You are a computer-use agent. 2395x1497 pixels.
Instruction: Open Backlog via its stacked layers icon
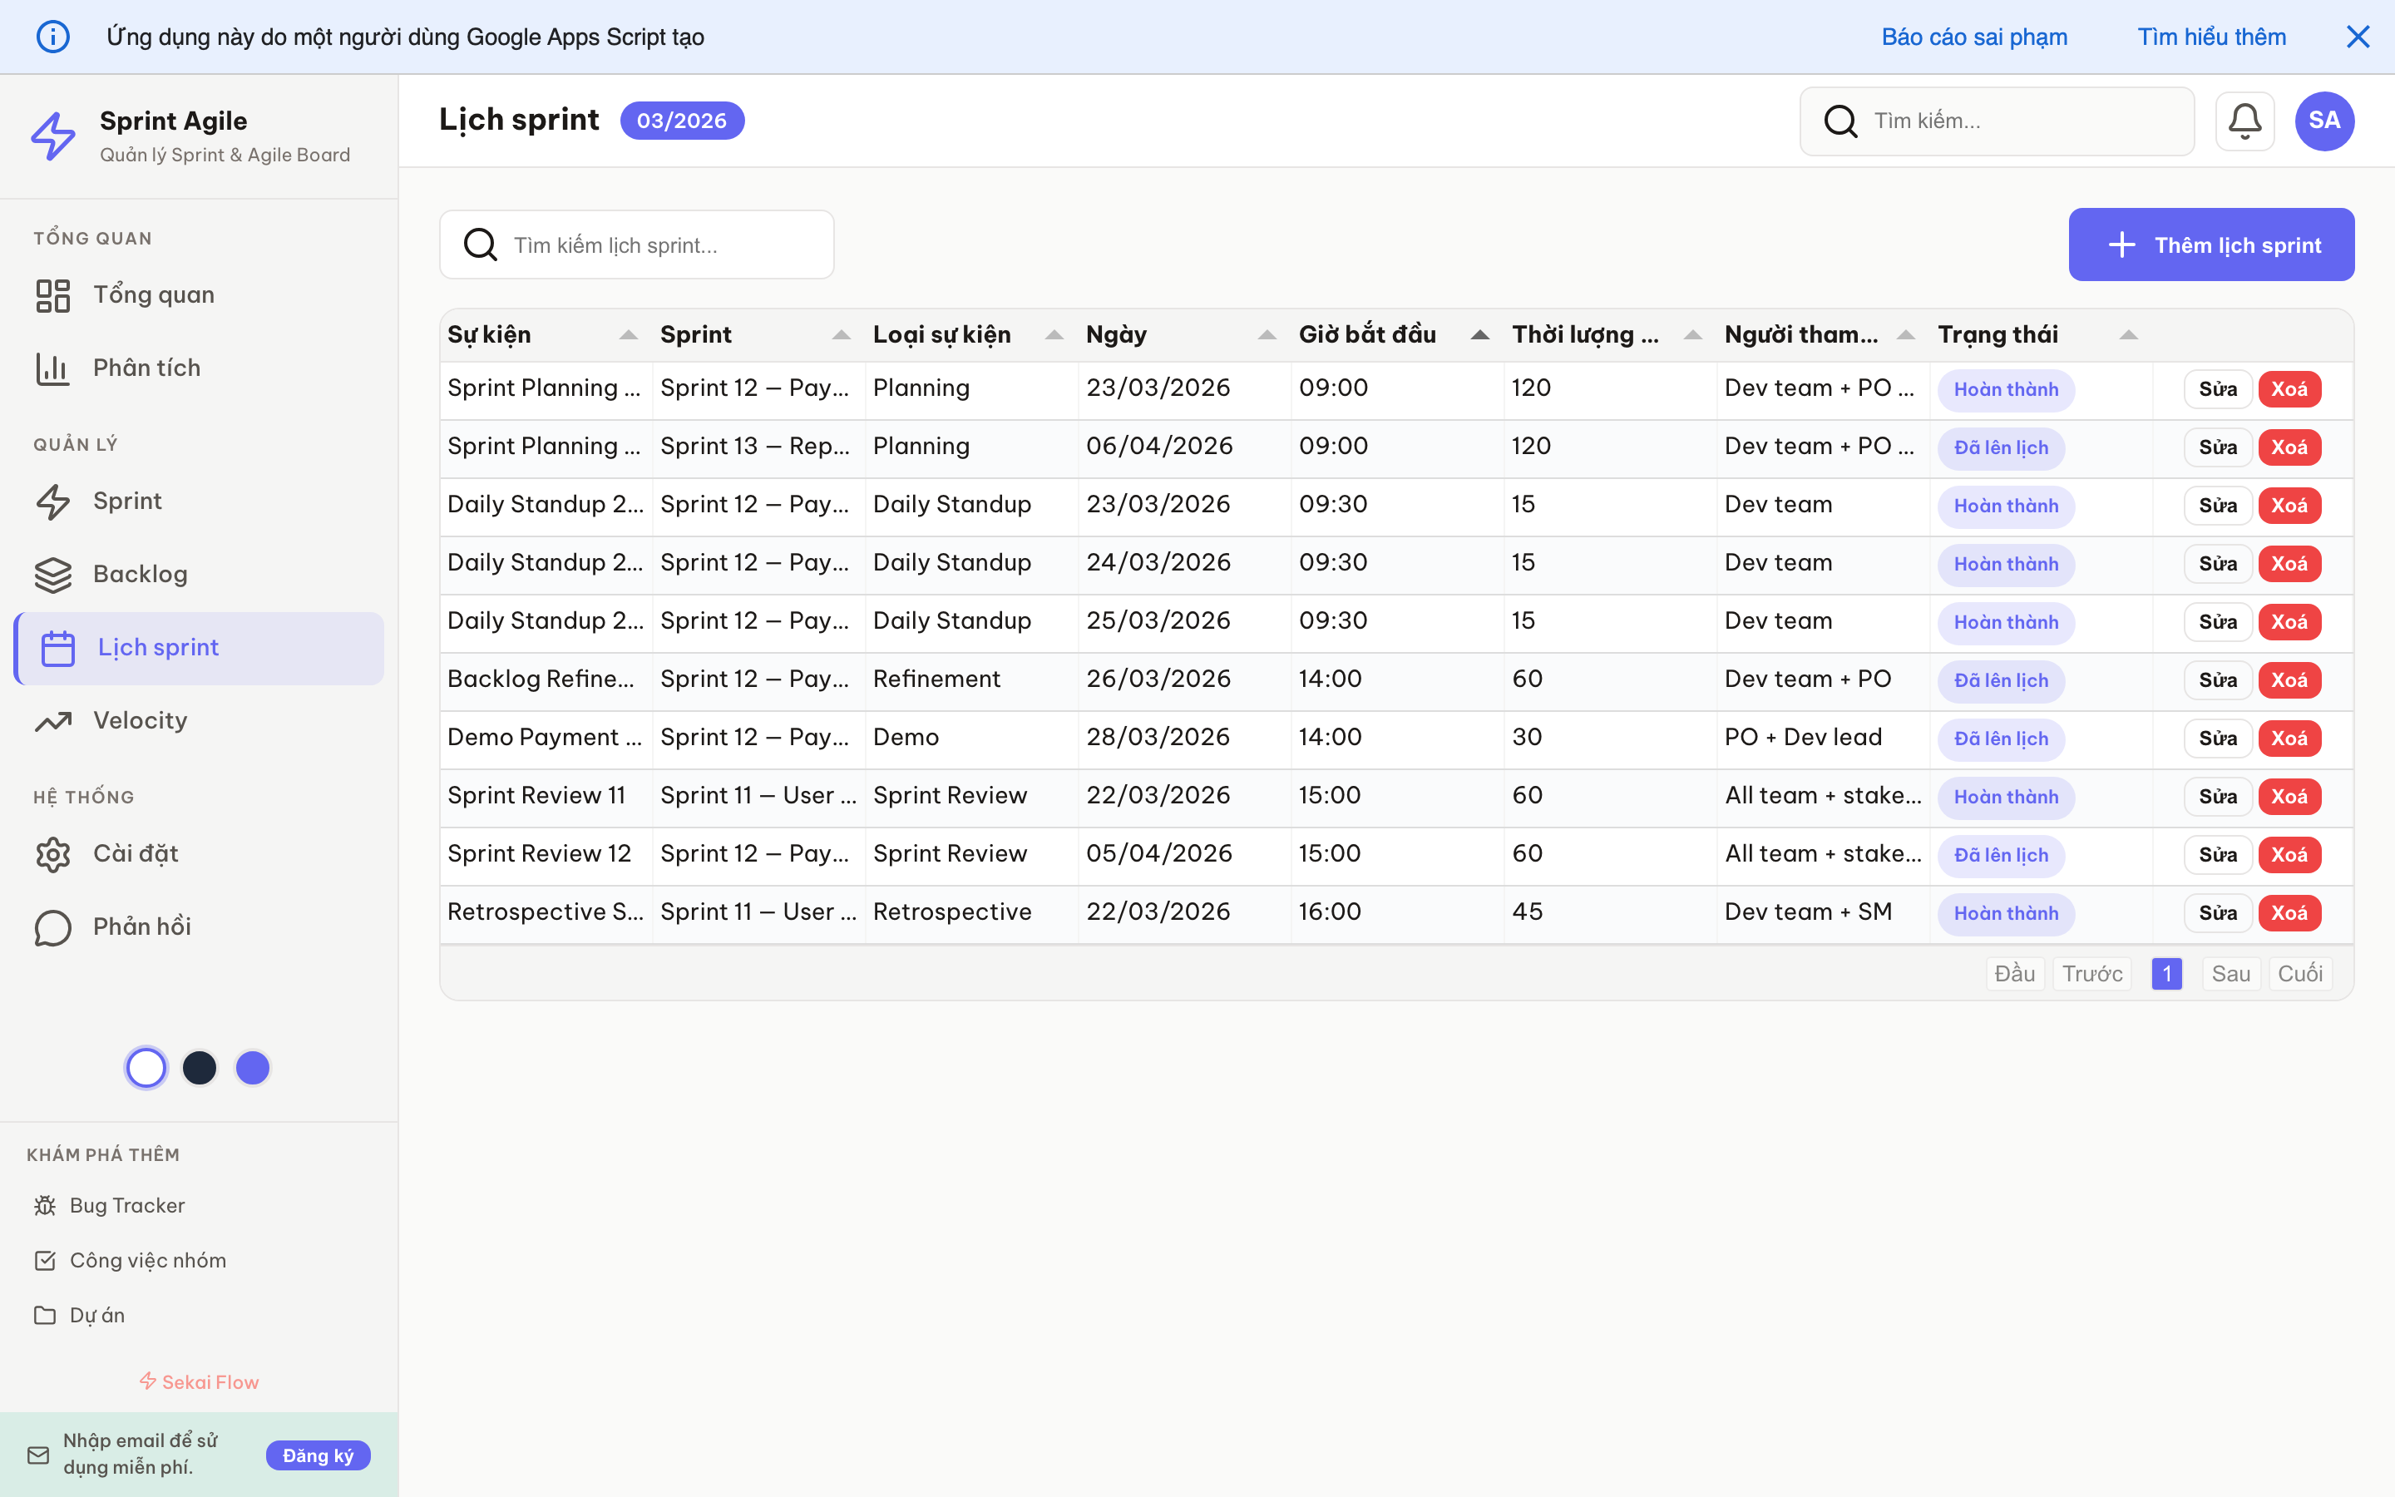pyautogui.click(x=52, y=574)
